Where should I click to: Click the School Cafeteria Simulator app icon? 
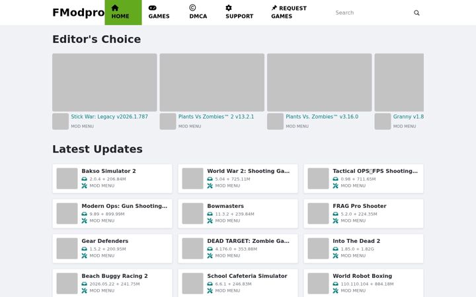(193, 283)
